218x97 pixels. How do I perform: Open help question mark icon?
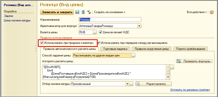point(211,12)
